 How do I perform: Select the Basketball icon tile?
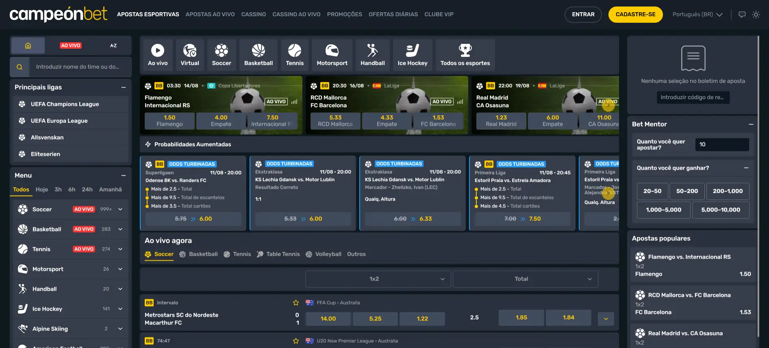(x=259, y=55)
